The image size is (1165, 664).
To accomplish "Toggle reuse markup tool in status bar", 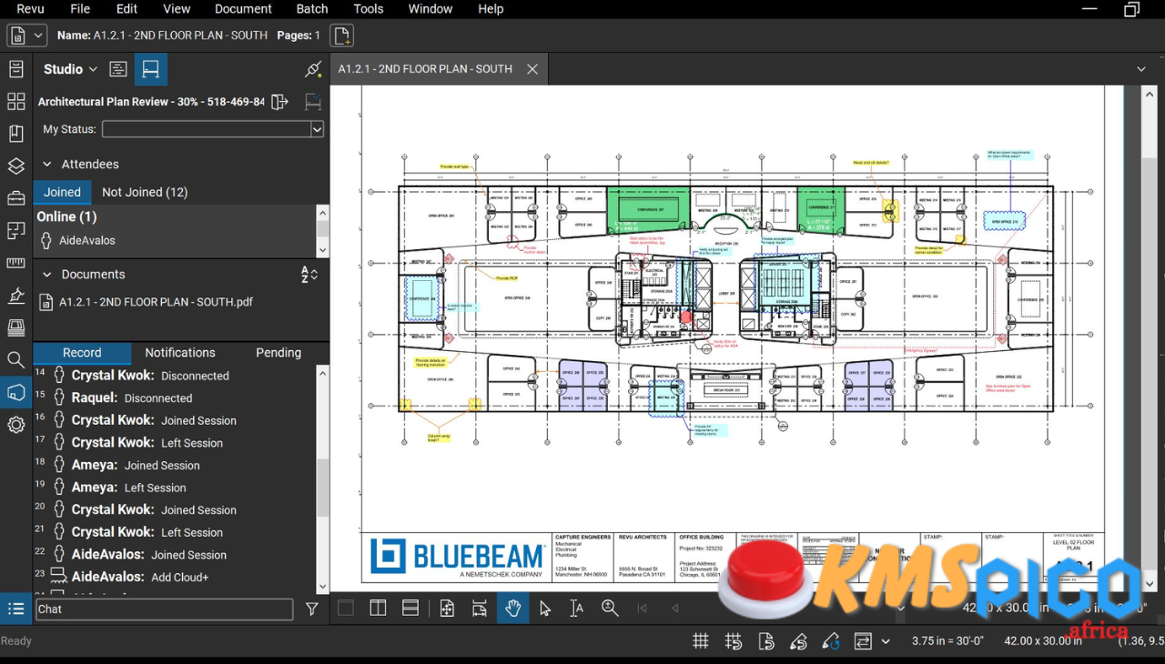I will click(831, 641).
